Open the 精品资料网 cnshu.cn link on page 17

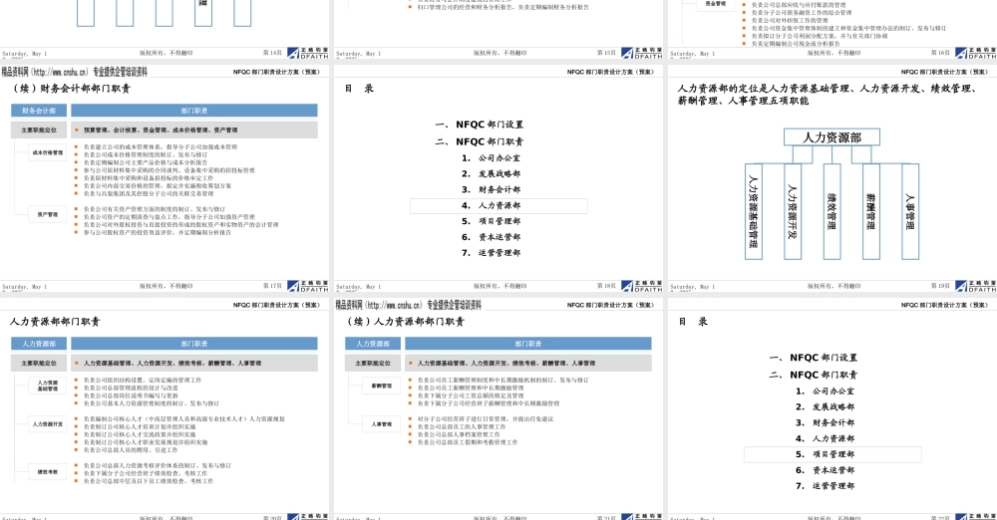point(75,72)
